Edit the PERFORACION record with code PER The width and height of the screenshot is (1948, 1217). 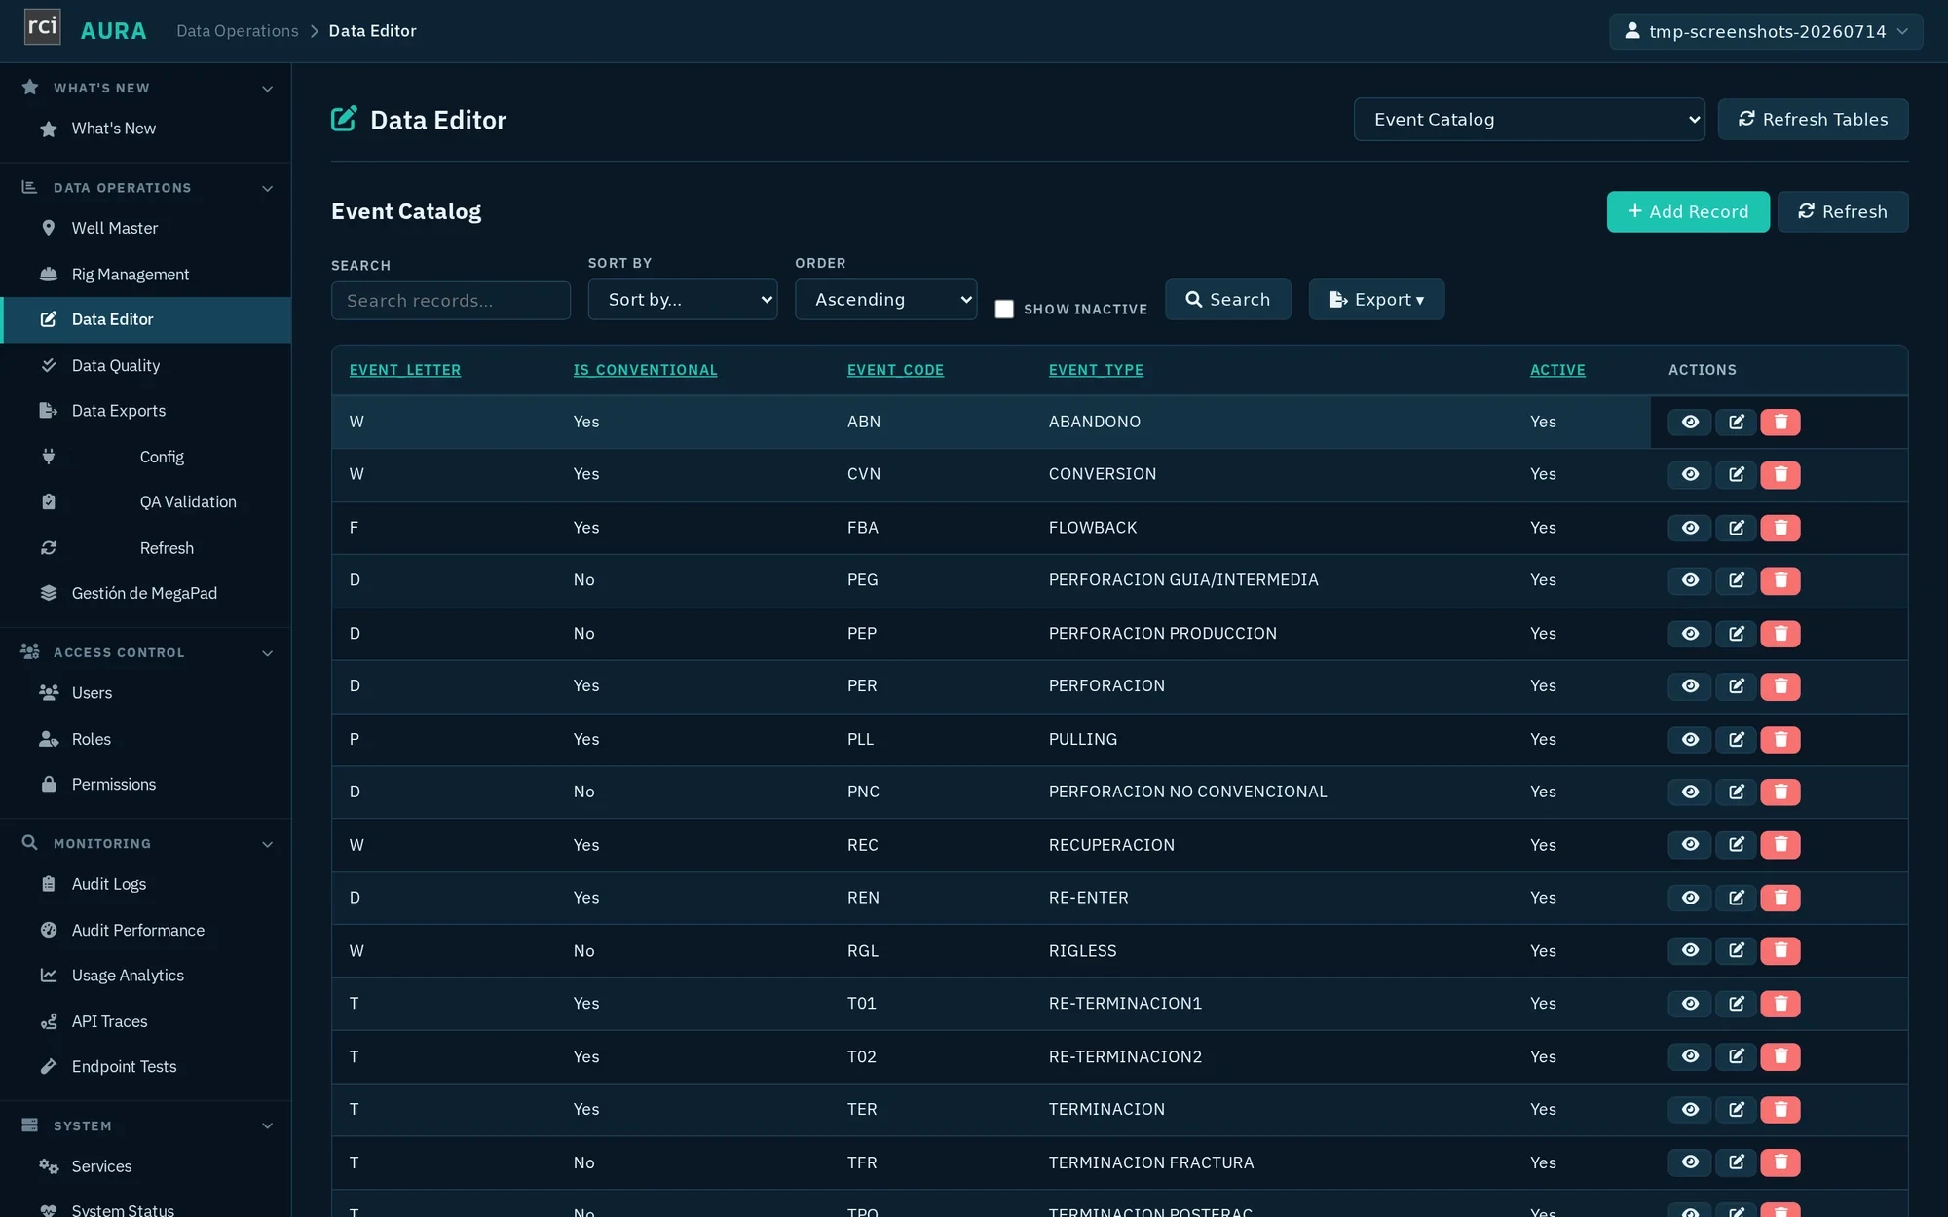click(1736, 686)
